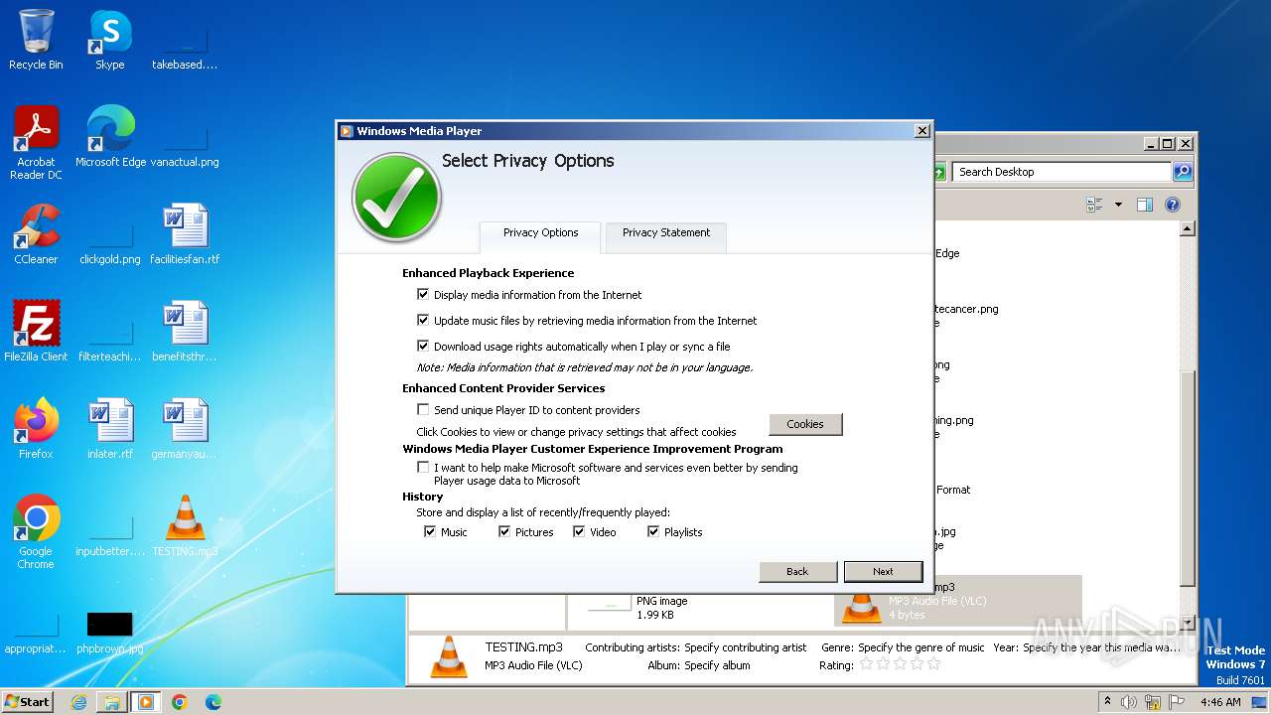Open the Start menu
1271x715 pixels.
click(28, 702)
